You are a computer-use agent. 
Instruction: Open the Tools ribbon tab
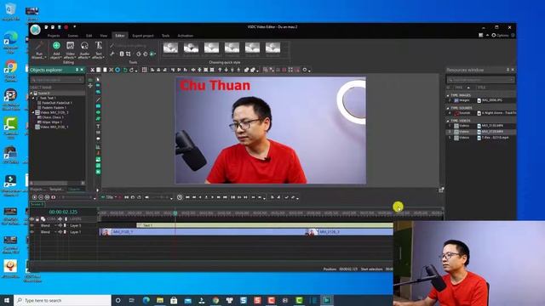[x=165, y=36]
